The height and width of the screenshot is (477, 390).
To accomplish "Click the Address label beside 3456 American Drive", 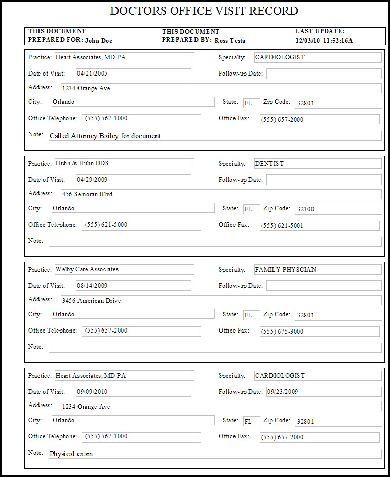I will click(40, 299).
